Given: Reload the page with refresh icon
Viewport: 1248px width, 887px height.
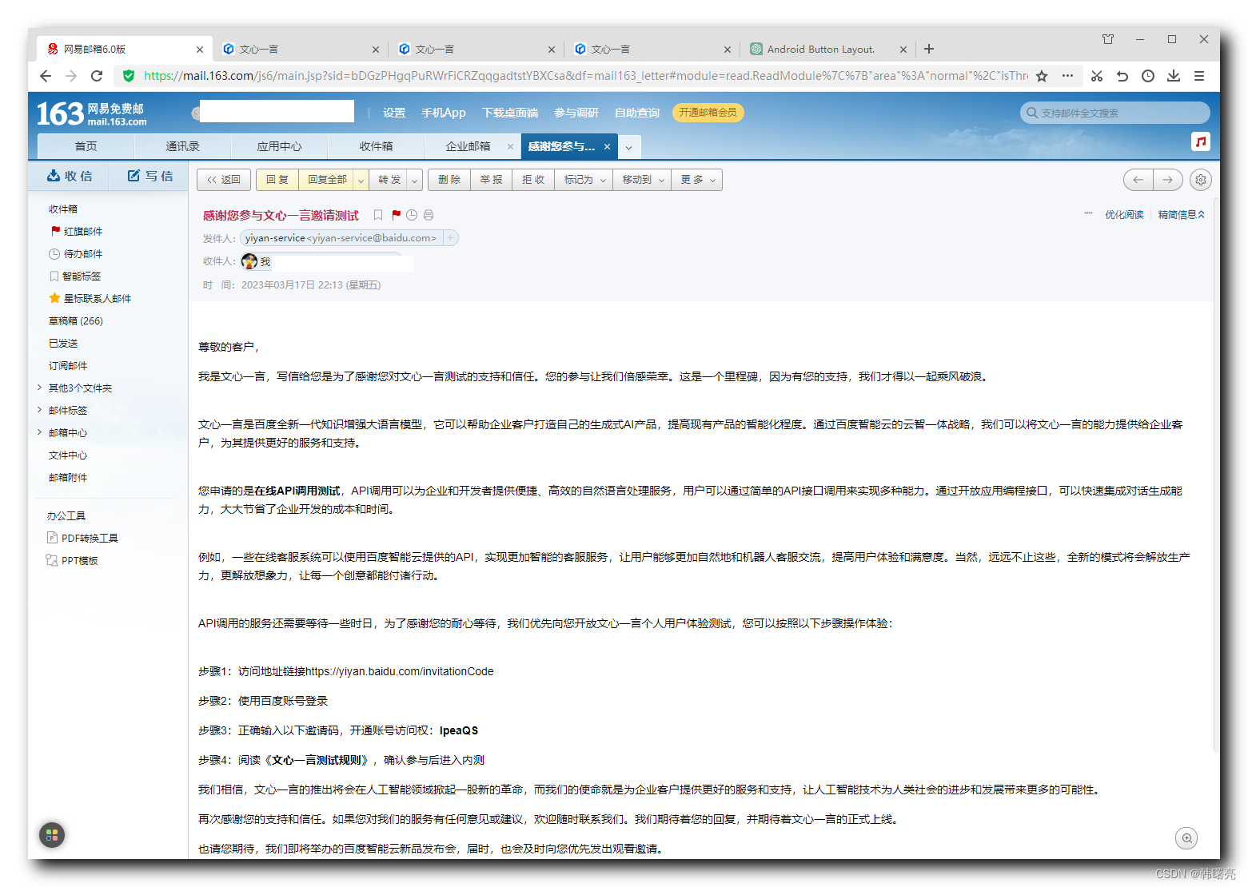Looking at the screenshot, I should tap(97, 76).
